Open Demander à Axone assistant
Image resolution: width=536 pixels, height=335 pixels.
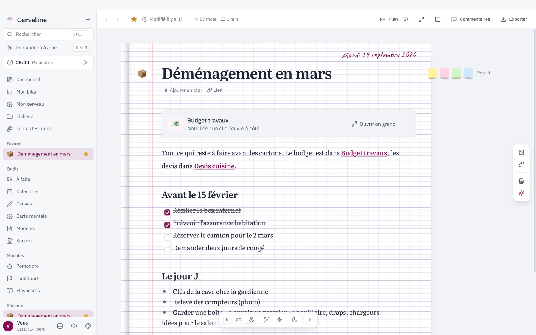click(48, 48)
